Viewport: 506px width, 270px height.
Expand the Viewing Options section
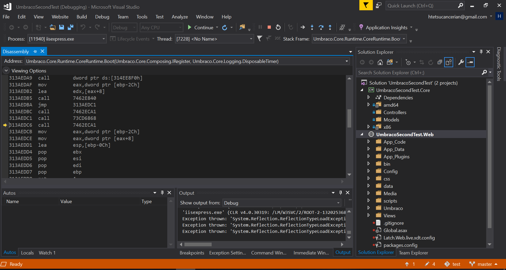[6, 71]
